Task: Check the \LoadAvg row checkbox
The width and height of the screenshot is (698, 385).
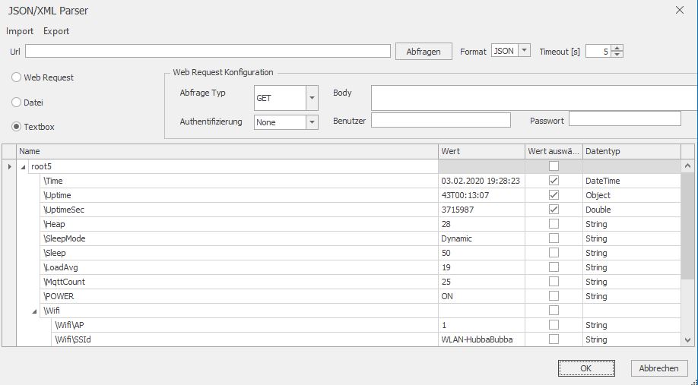Action: pyautogui.click(x=554, y=267)
